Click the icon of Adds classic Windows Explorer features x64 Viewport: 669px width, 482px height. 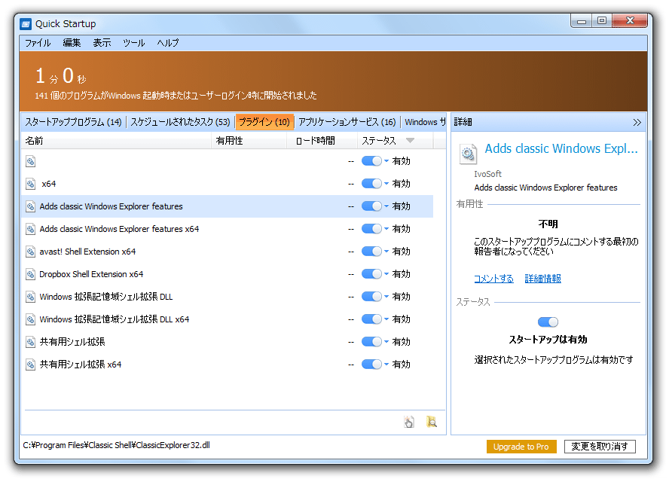coord(30,229)
